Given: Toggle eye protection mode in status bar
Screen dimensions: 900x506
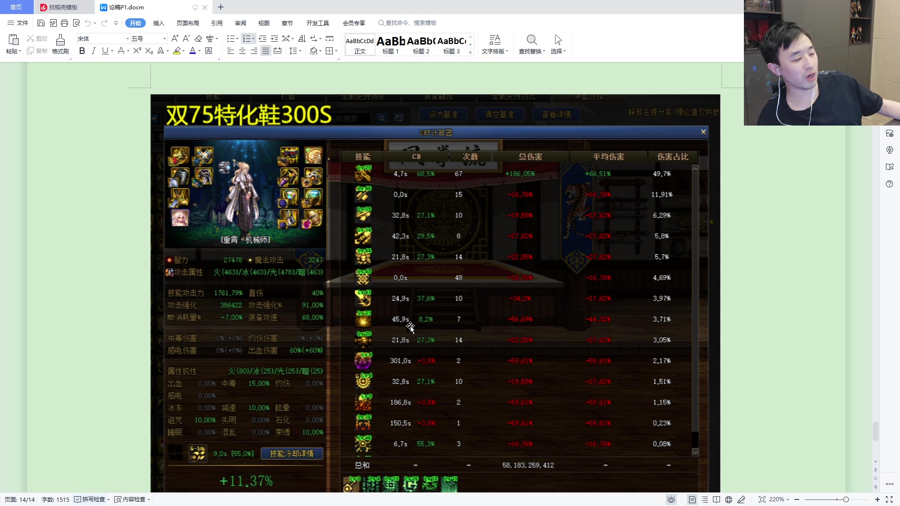Looking at the screenshot, I should pyautogui.click(x=671, y=499).
